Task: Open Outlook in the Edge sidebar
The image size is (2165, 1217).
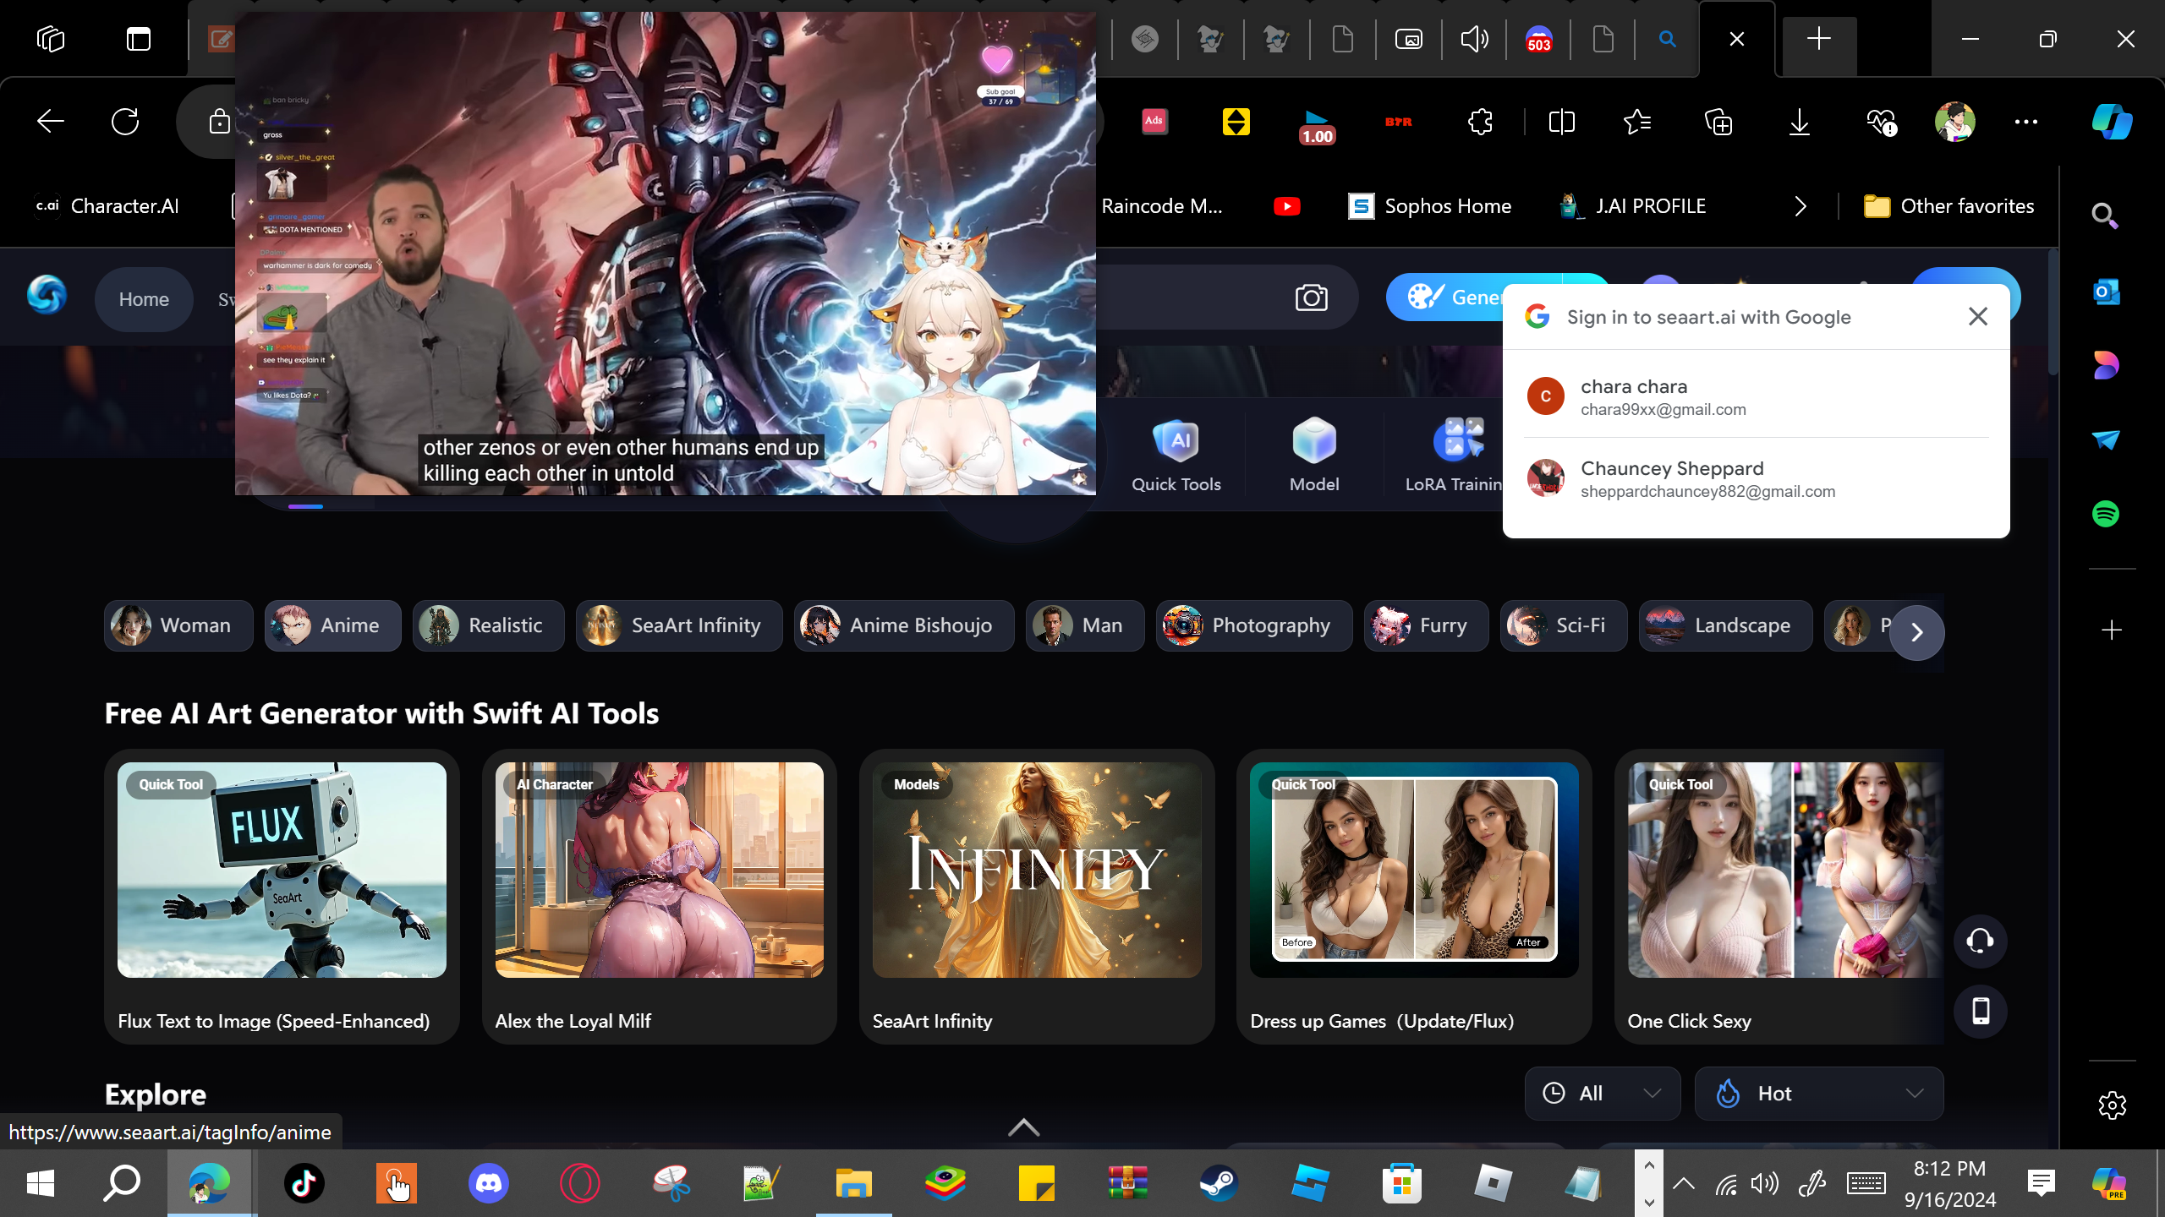Action: coord(2105,292)
